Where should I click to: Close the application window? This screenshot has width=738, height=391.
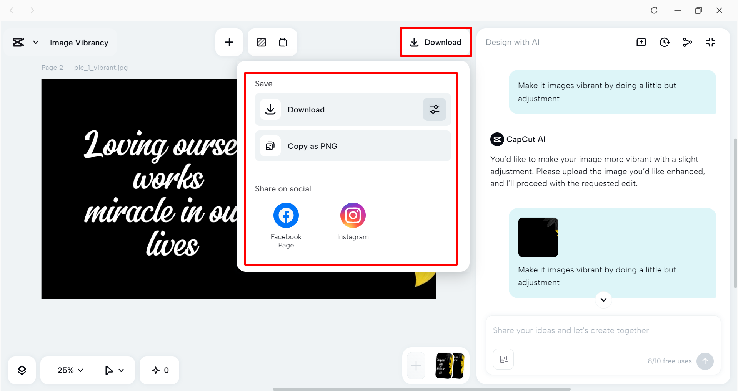pyautogui.click(x=719, y=10)
